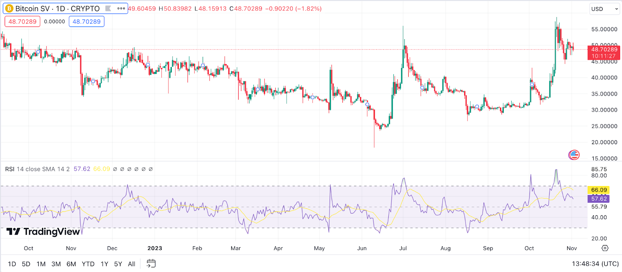622x272 pixels.
Task: Click the 20.00 RSI scale label
Action: coord(599,239)
